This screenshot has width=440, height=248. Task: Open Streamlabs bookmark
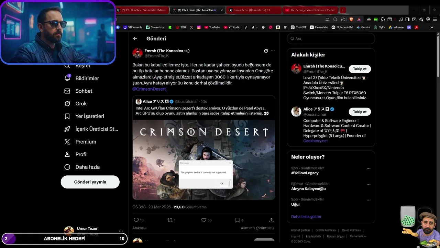pos(155,27)
